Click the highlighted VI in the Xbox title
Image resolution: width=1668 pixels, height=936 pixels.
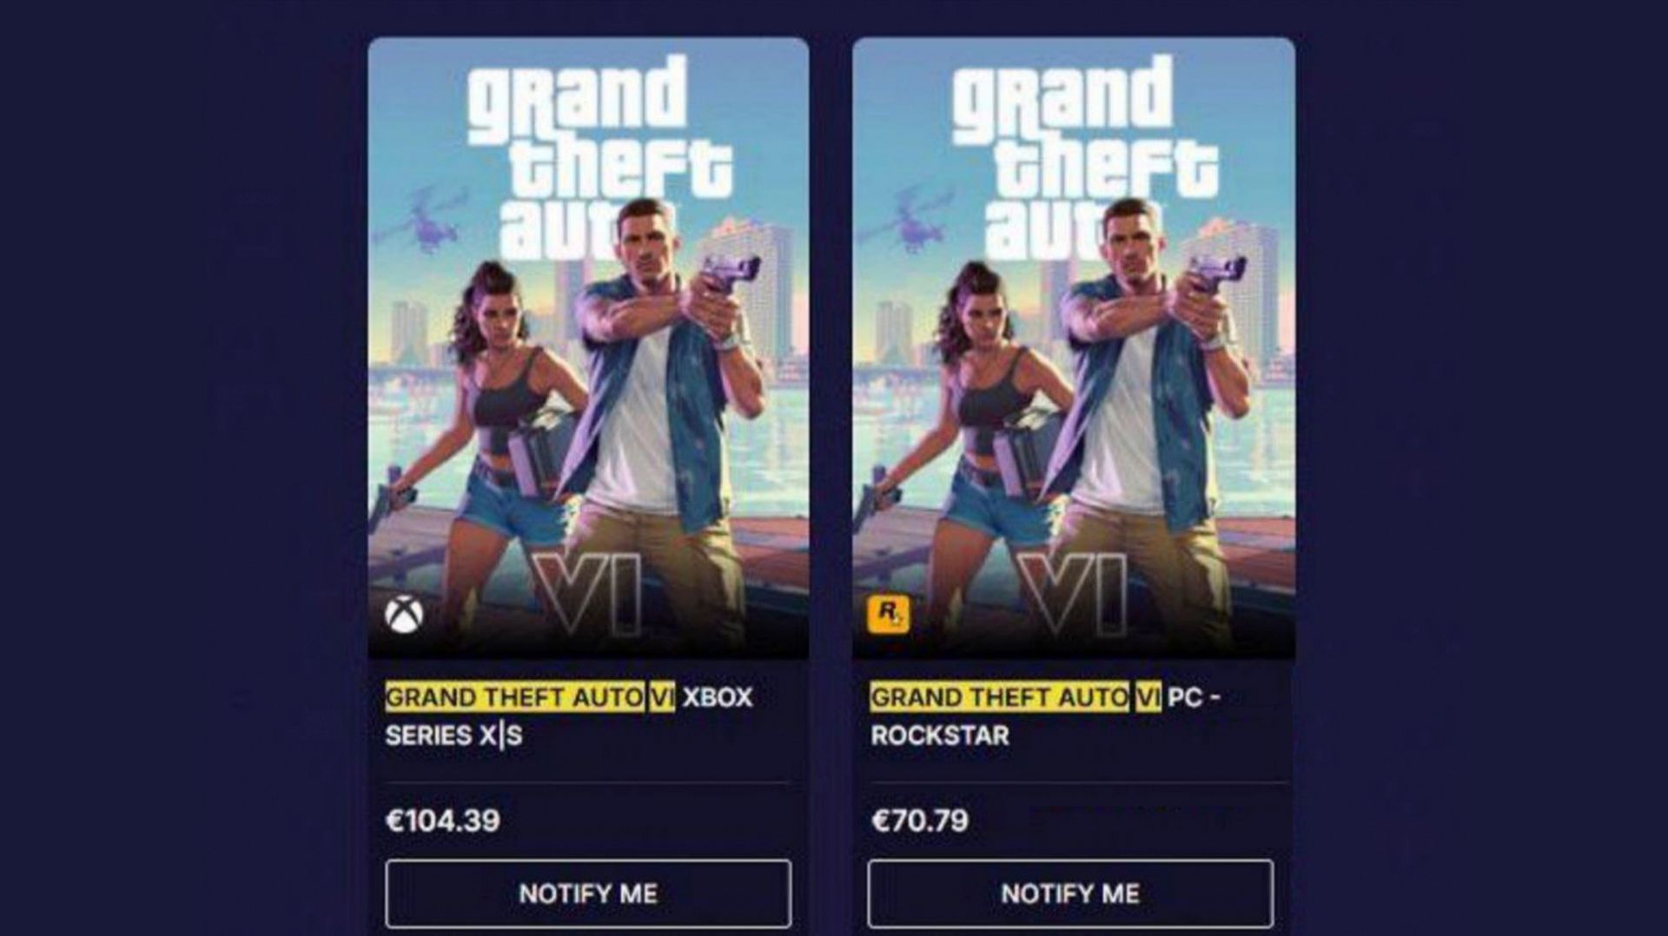click(661, 697)
